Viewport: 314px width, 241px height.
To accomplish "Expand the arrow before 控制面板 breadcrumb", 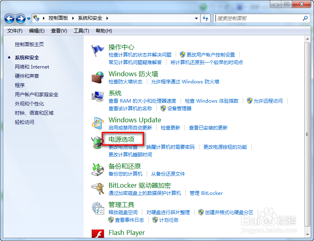I will pos(44,18).
